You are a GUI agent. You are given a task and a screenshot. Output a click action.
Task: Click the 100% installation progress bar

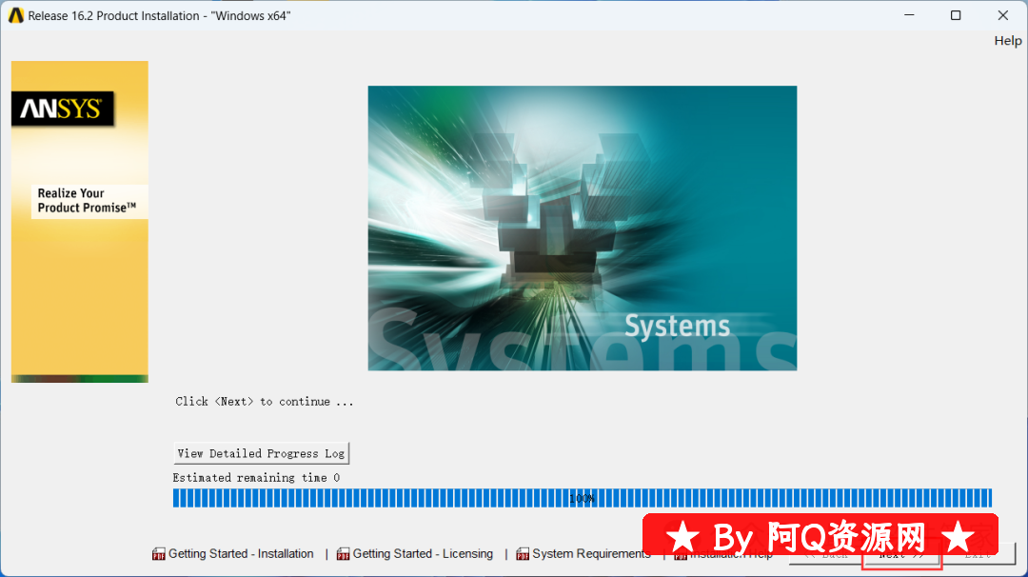pos(583,498)
